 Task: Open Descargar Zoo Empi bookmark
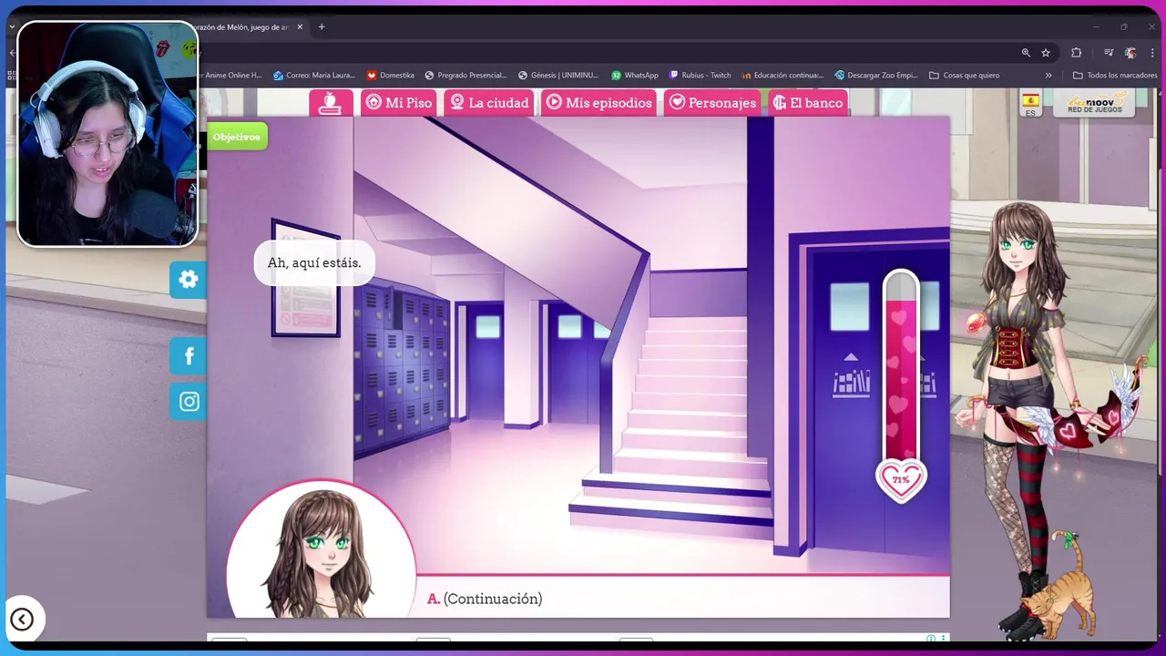coord(876,76)
